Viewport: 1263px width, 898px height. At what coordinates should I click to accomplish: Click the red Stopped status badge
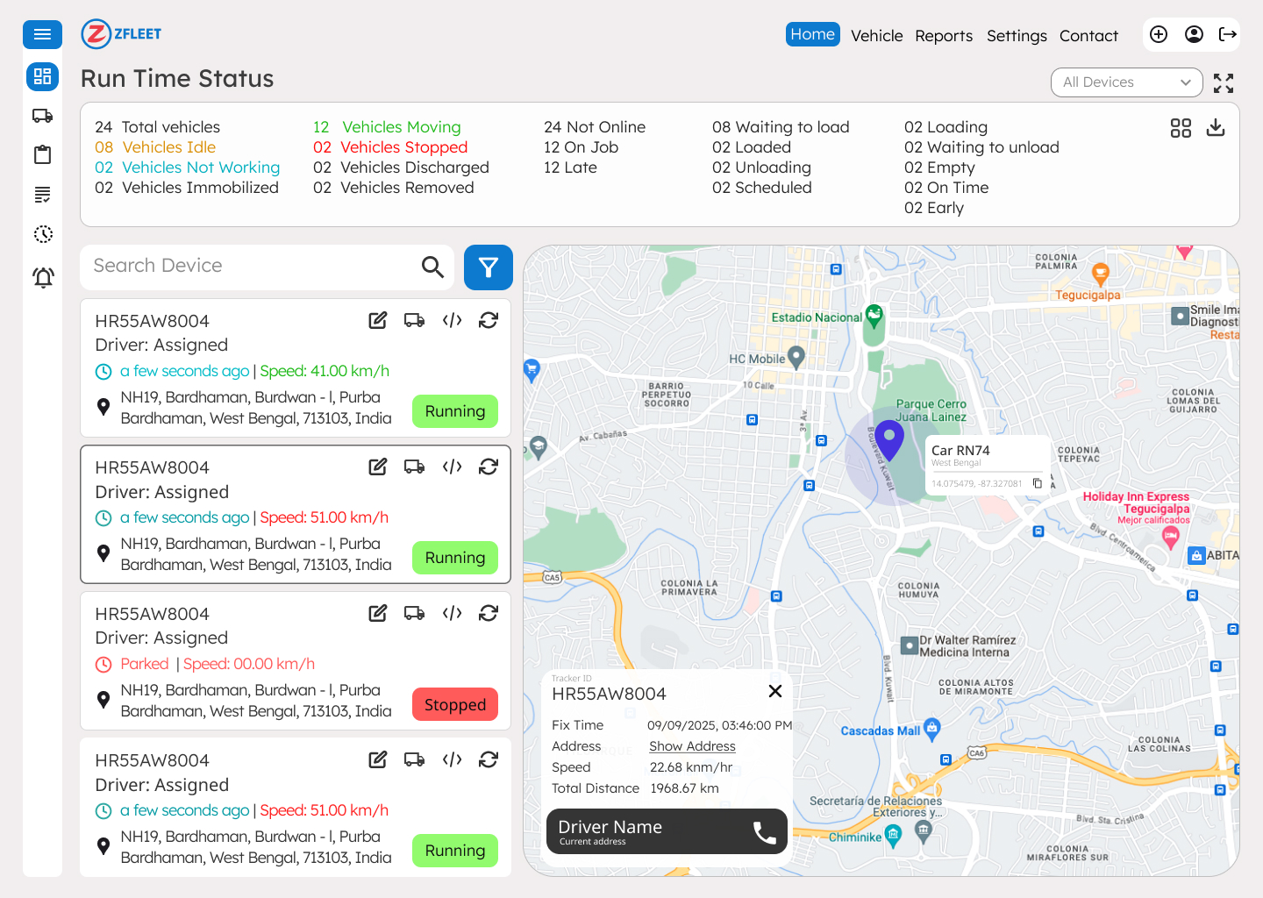pos(454,705)
